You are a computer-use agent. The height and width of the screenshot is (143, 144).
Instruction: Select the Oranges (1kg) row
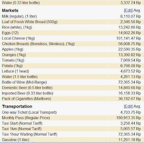click(71, 55)
